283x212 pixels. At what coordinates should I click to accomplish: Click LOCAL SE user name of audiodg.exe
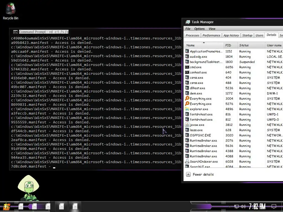point(275,57)
